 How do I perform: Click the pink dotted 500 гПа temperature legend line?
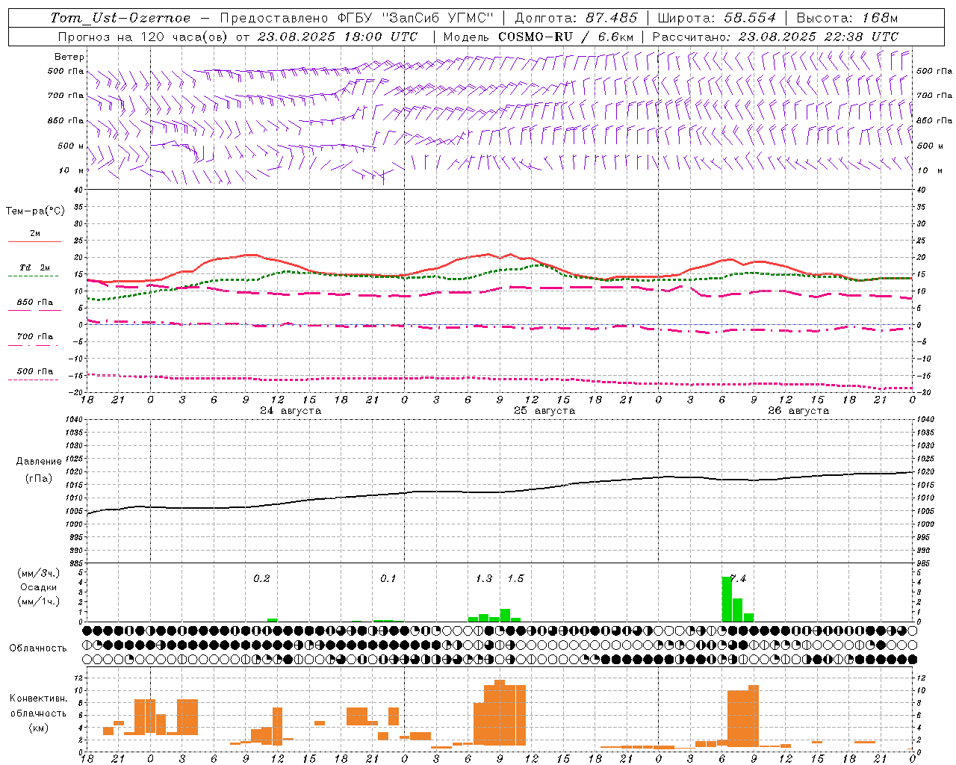tap(34, 380)
